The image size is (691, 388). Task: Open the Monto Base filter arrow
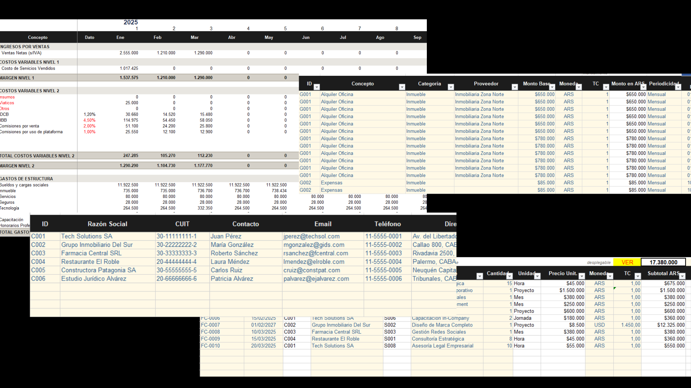552,87
